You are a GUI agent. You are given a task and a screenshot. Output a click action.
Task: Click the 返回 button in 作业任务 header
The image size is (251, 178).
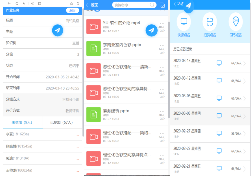73,10
